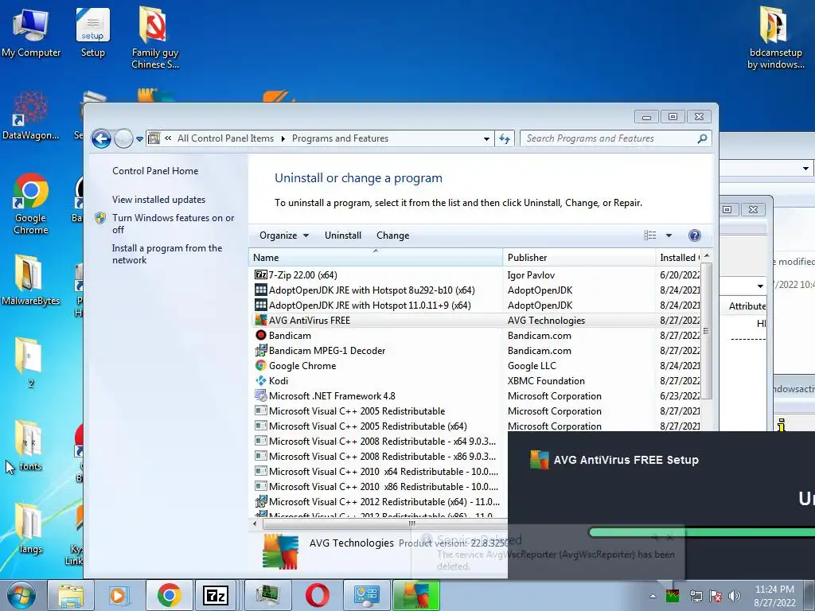Open the MalwareBytes desktop folder
The height and width of the screenshot is (611, 815).
coord(31,281)
